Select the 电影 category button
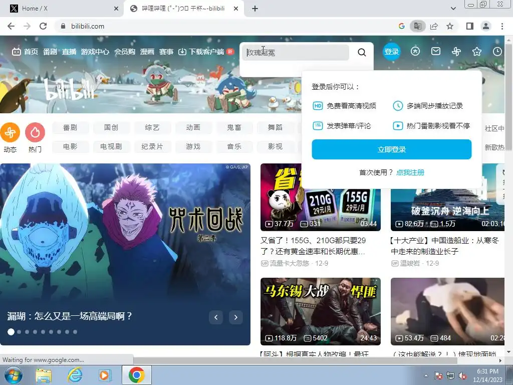Image resolution: width=513 pixels, height=385 pixels. click(x=70, y=147)
